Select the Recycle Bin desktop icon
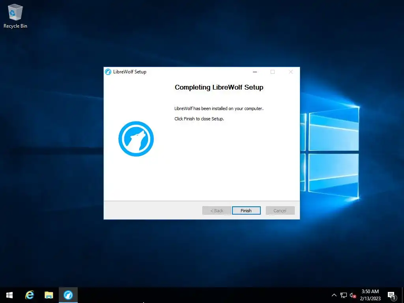This screenshot has height=303, width=404. (x=15, y=16)
